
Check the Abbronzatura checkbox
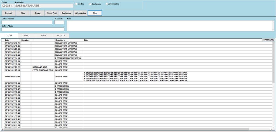pyautogui.click(x=107, y=4)
